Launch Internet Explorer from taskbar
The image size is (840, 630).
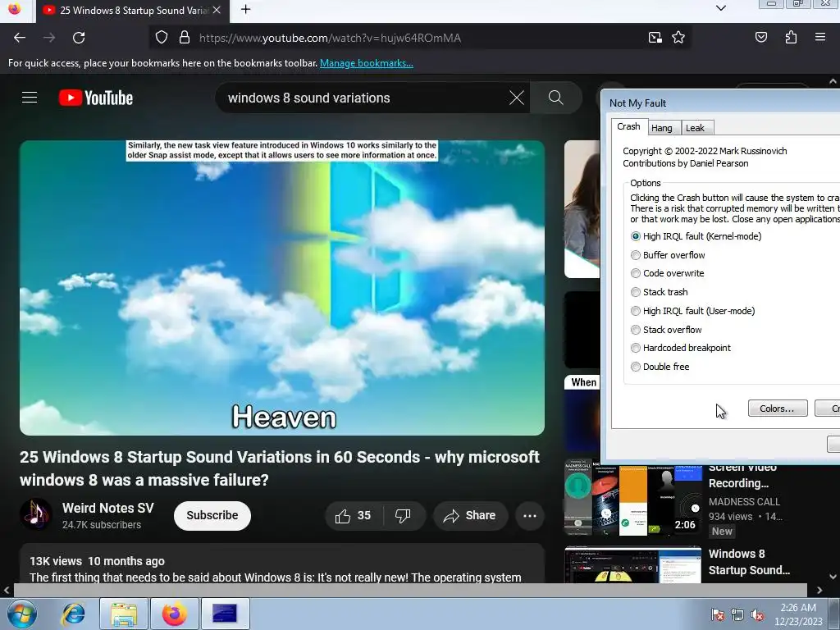[73, 614]
